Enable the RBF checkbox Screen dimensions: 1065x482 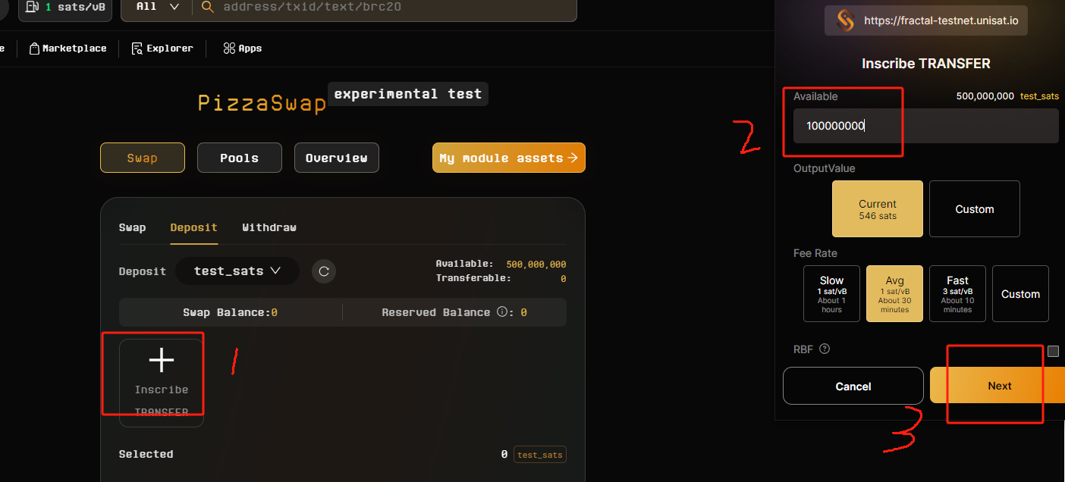(1053, 351)
